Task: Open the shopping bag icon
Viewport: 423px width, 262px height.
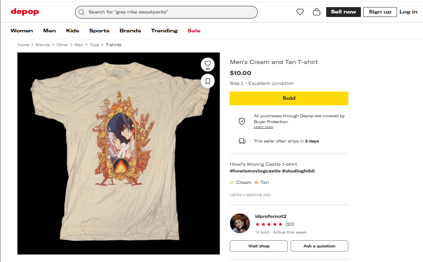Action: tap(316, 12)
